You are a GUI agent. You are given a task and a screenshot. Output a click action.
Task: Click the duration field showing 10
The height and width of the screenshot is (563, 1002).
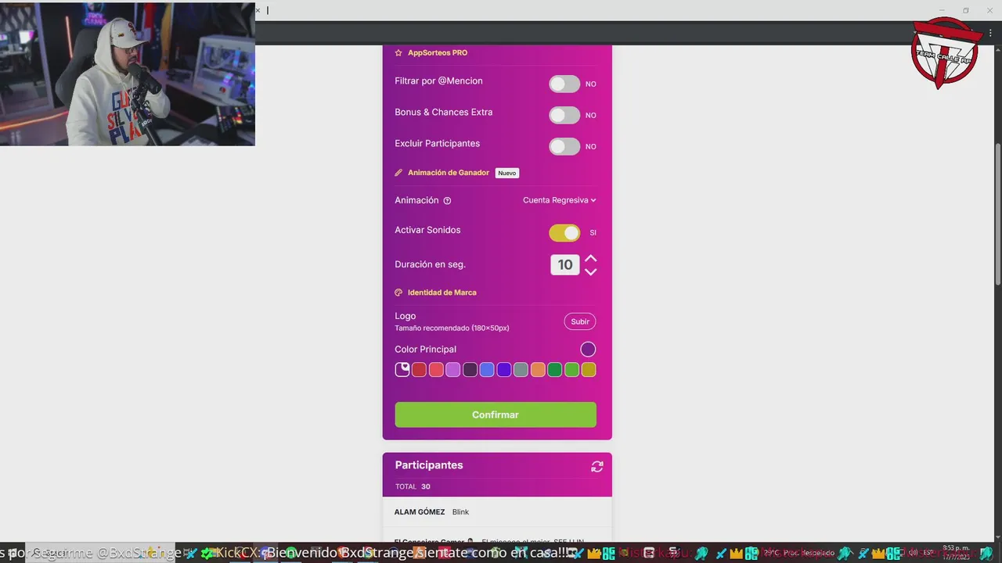pos(565,265)
